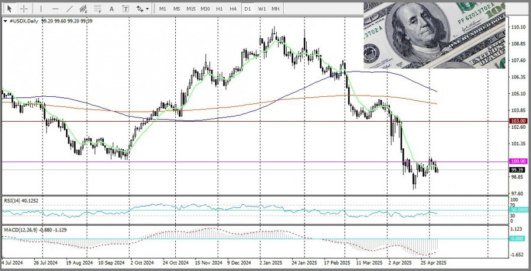
Task: Select the horizontal line tool
Action: click(x=55, y=9)
